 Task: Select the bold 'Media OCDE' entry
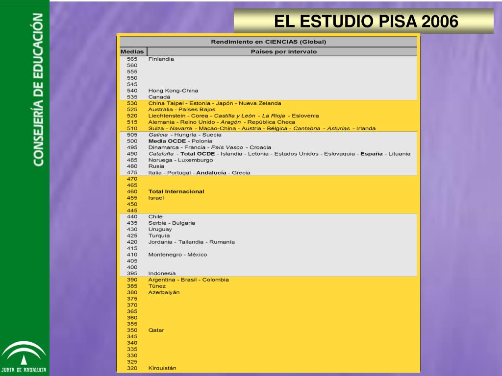tap(167, 141)
